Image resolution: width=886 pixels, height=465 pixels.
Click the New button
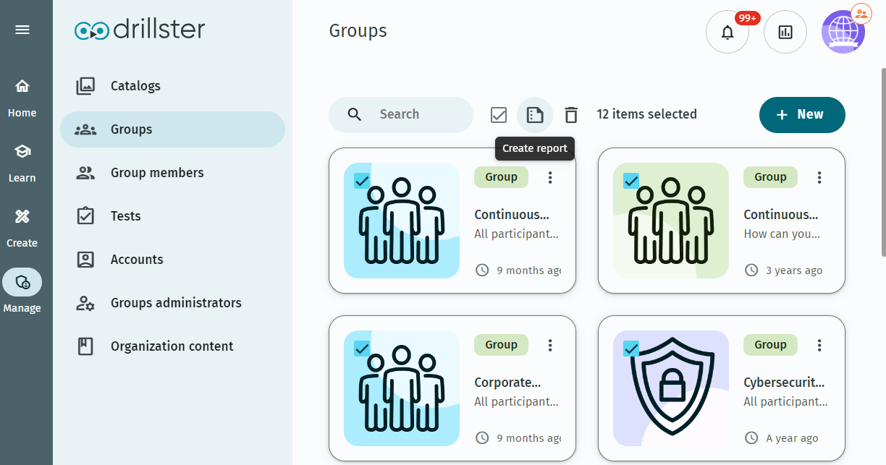click(802, 115)
